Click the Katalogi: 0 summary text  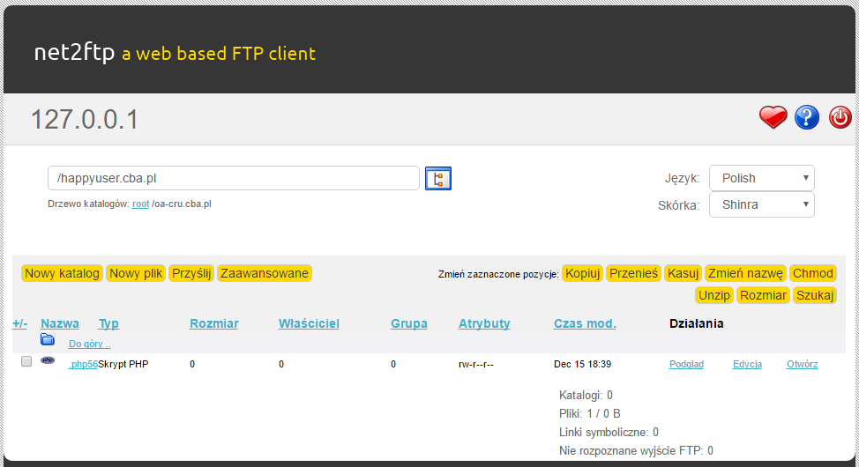[x=586, y=395]
